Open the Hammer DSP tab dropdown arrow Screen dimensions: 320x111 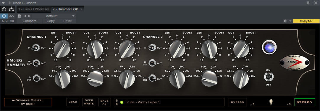pyautogui.click(x=81, y=9)
